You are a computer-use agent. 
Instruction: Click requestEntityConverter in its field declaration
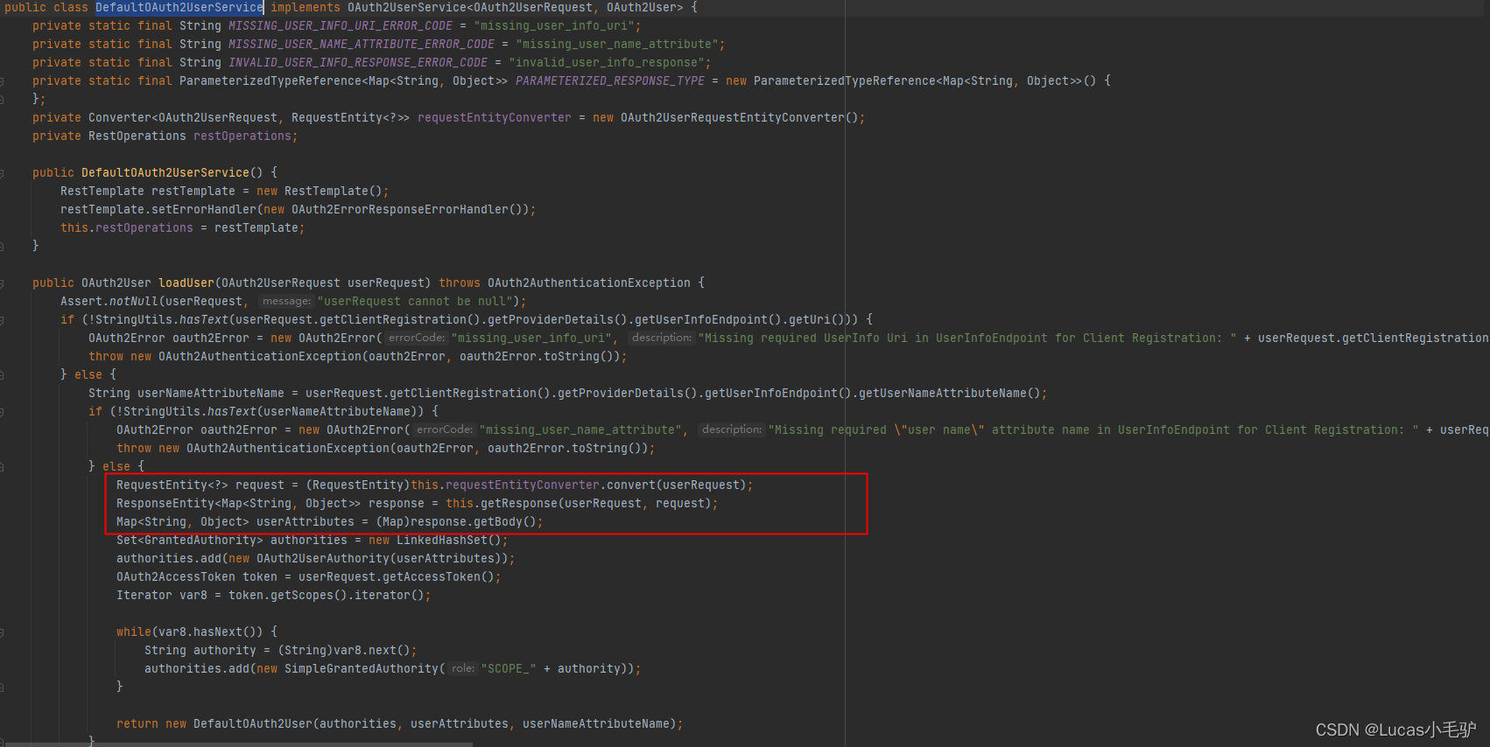pyautogui.click(x=495, y=117)
